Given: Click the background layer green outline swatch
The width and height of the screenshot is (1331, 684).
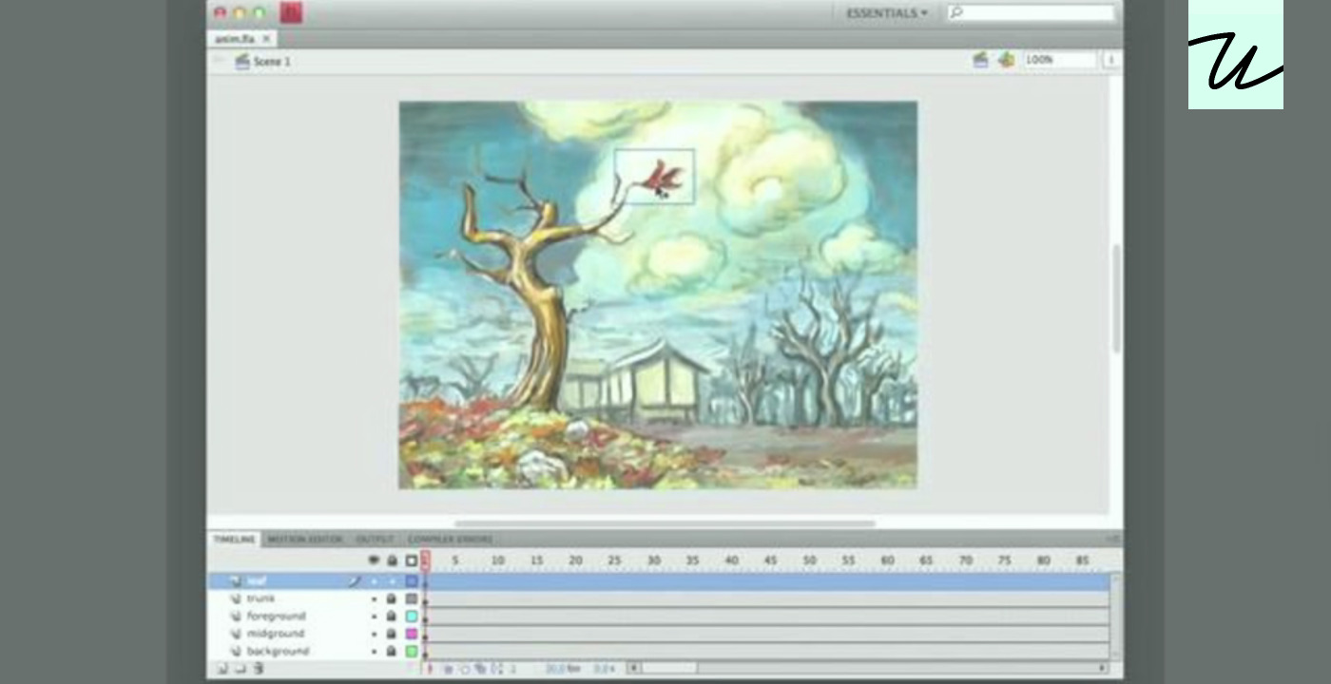Looking at the screenshot, I should point(412,651).
